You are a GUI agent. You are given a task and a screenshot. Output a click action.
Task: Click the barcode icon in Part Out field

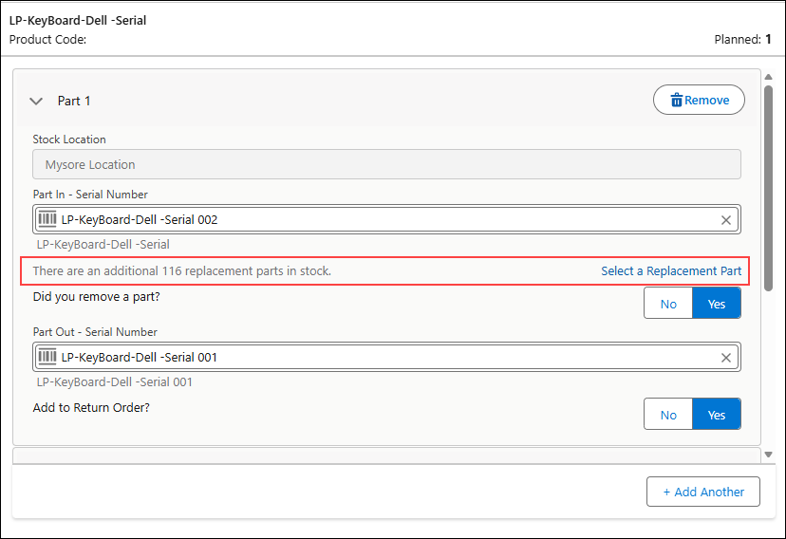47,357
